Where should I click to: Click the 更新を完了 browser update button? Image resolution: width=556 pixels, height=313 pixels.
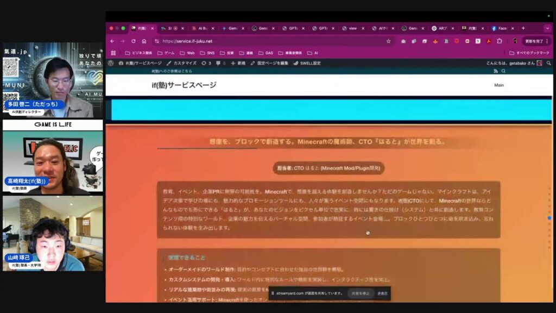tap(534, 41)
